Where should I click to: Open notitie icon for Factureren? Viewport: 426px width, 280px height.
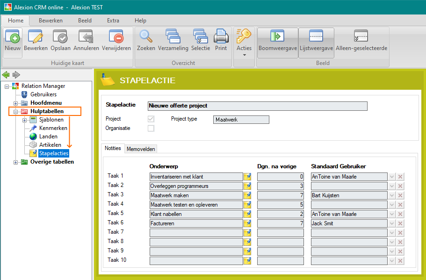[x=247, y=223]
